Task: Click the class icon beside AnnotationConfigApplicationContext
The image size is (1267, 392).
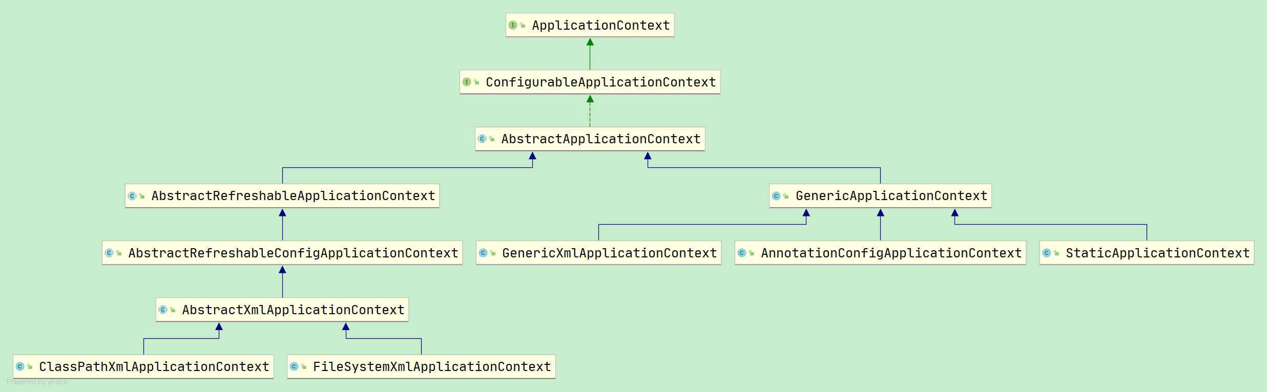Action: point(741,253)
